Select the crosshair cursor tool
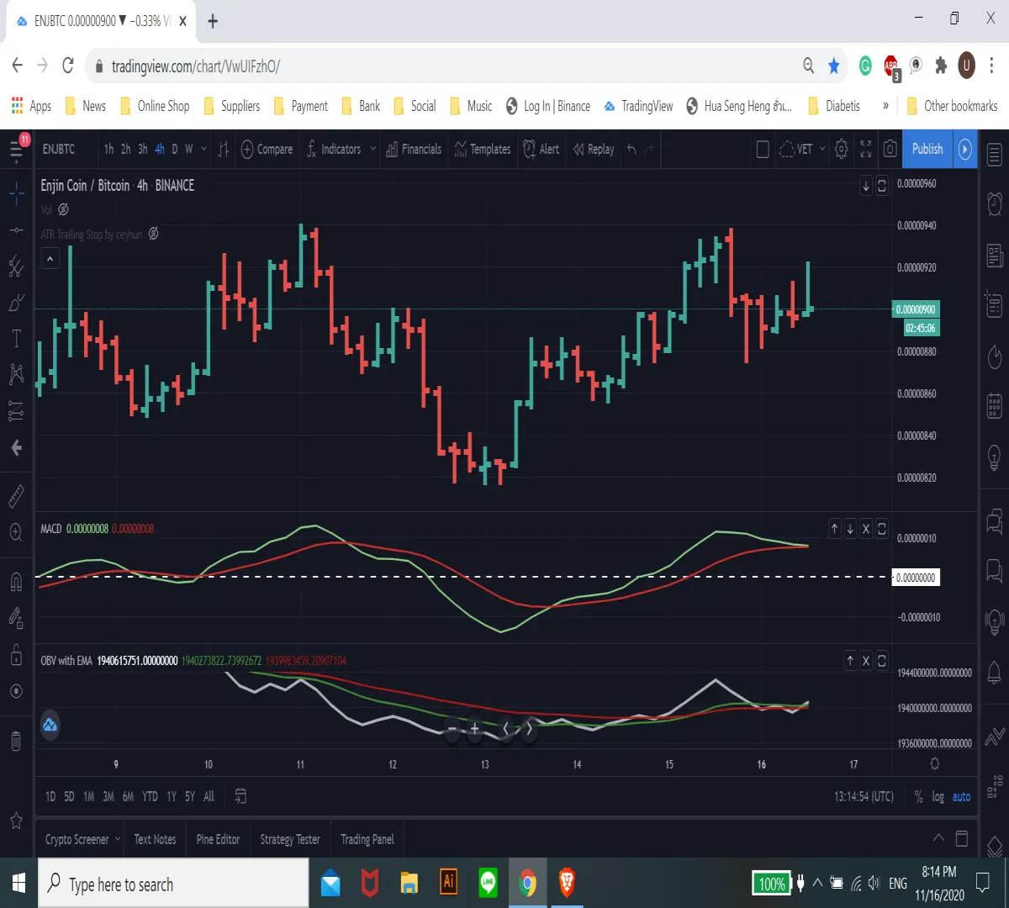This screenshot has height=908, width=1009. 16,194
